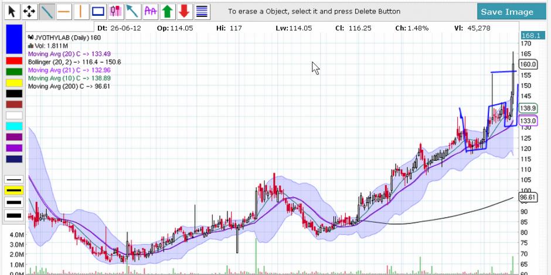Pick the vertical line drawing tool
This screenshot has height=275, width=551.
pyautogui.click(x=81, y=12)
